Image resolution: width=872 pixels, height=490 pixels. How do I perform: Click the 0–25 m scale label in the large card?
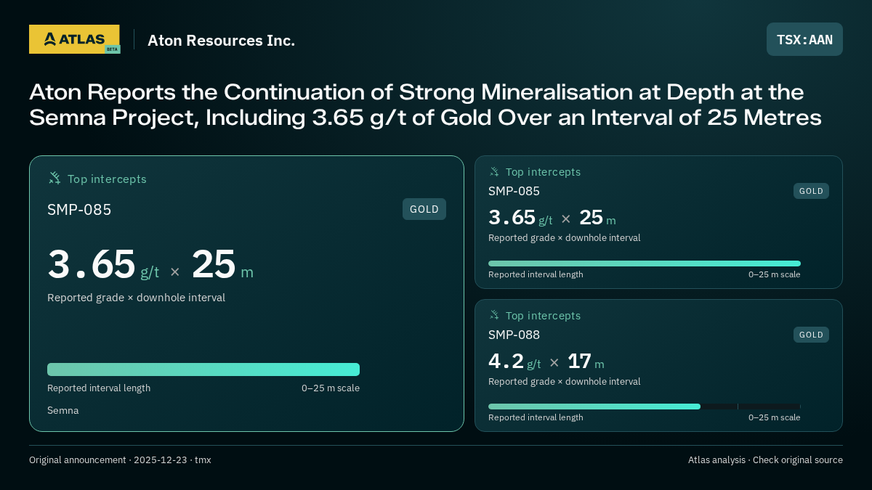pyautogui.click(x=331, y=388)
